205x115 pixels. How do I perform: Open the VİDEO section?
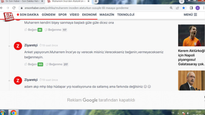74,15
